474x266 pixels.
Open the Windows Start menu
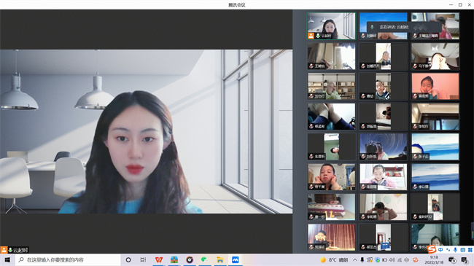pyautogui.click(x=7, y=259)
